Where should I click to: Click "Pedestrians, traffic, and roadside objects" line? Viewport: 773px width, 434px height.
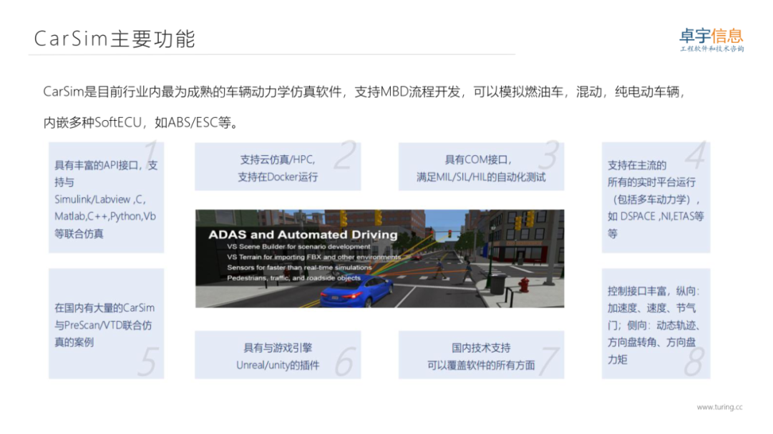click(294, 278)
